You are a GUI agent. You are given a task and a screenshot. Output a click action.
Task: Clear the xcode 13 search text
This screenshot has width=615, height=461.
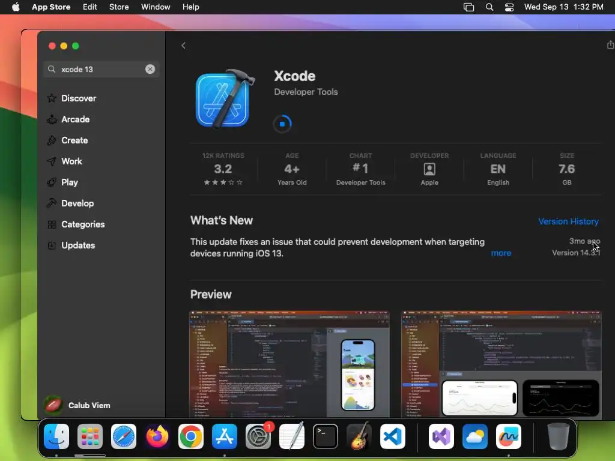150,70
